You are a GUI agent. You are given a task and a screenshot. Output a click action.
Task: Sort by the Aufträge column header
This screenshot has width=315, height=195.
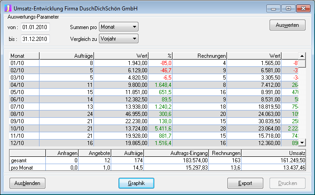click(x=67, y=55)
